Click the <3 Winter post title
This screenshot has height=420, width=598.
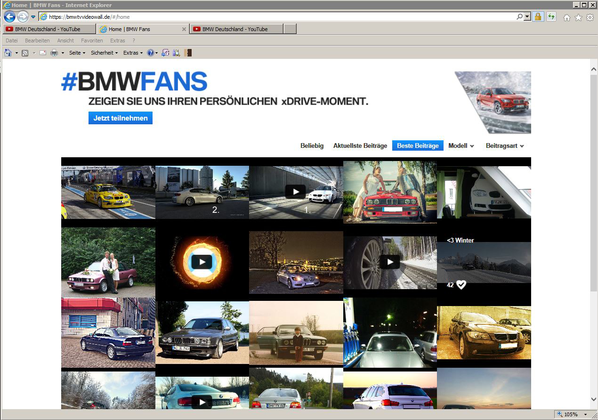pos(461,240)
